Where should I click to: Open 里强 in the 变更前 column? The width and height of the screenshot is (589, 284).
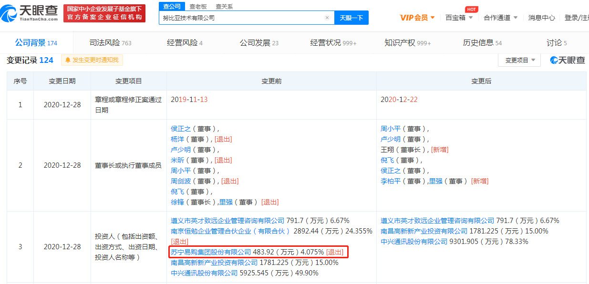(226, 202)
